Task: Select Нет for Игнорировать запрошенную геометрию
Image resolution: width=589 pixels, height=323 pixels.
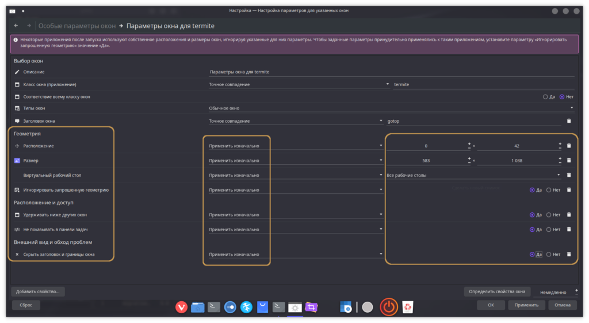Action: 553,190
